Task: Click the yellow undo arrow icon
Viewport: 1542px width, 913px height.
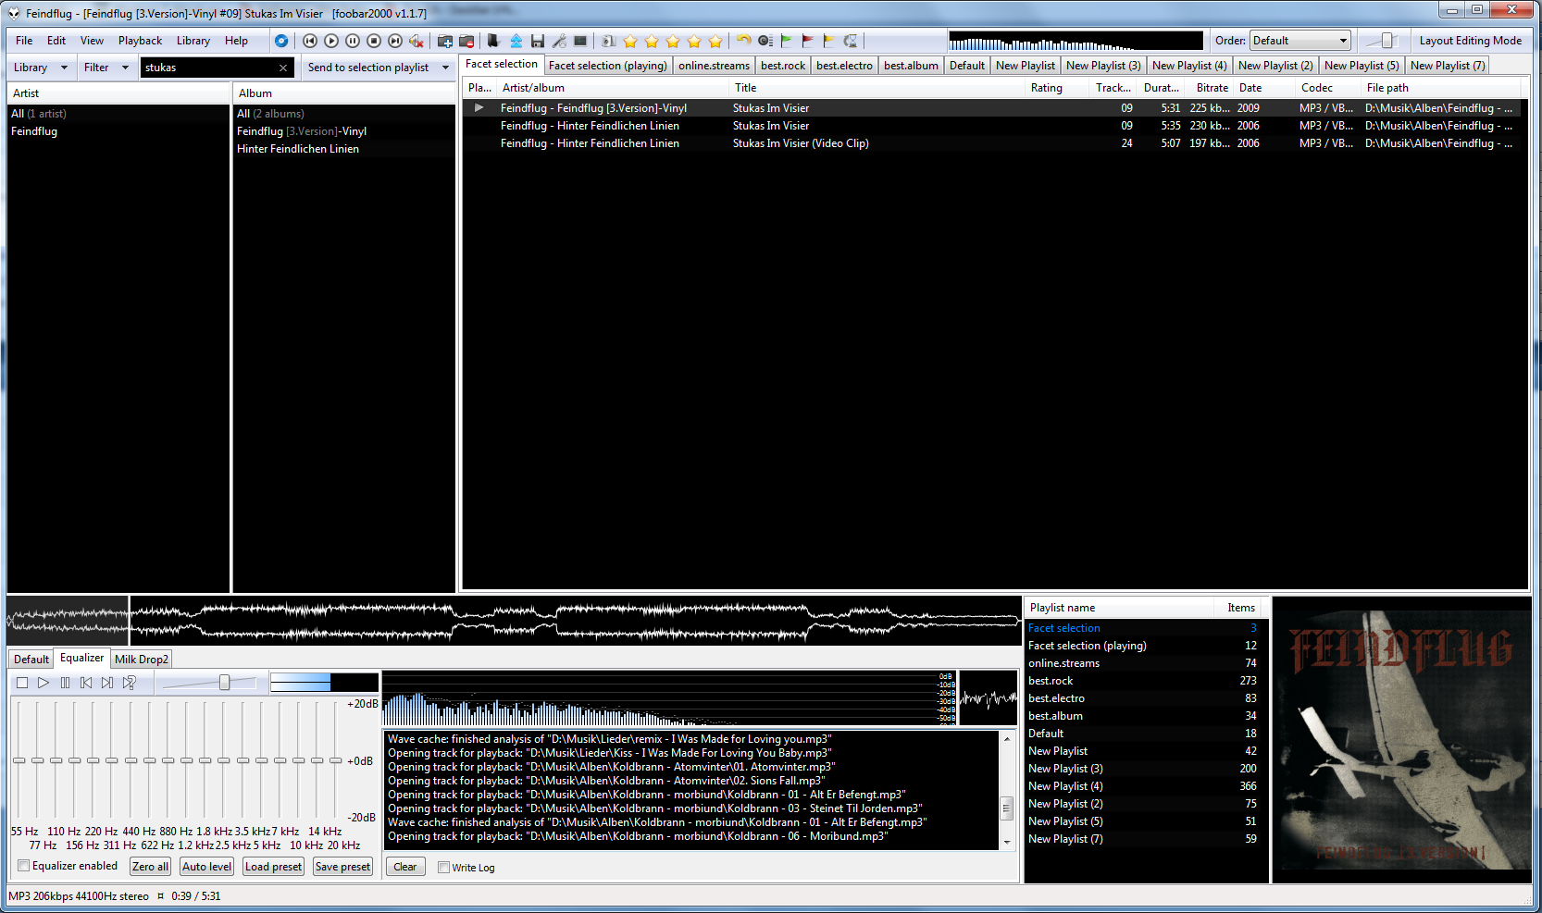Action: coord(743,41)
